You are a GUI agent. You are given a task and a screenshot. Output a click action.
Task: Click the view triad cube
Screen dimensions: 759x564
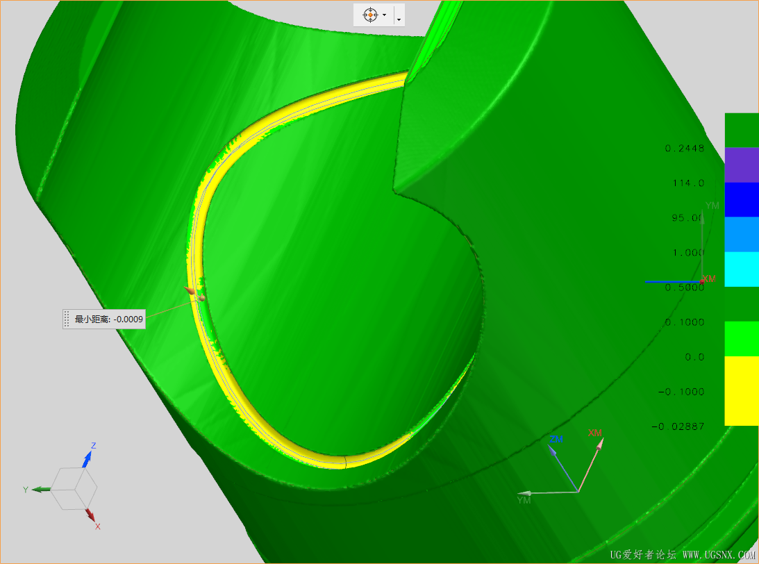74,488
